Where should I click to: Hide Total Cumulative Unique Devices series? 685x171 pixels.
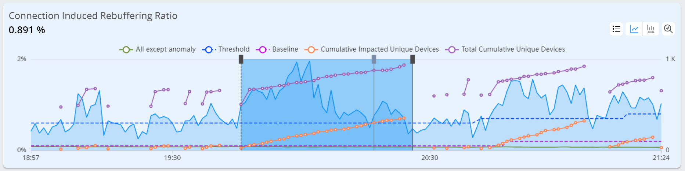(x=505, y=49)
